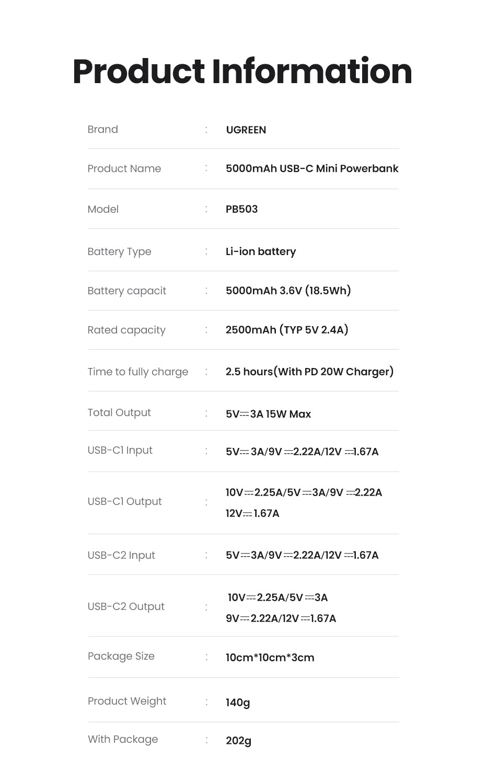
Task: Click the Brand label
Action: 103,130
